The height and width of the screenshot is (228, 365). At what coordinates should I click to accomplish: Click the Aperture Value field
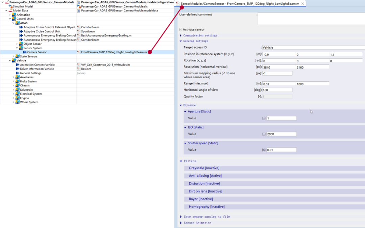click(x=282, y=118)
